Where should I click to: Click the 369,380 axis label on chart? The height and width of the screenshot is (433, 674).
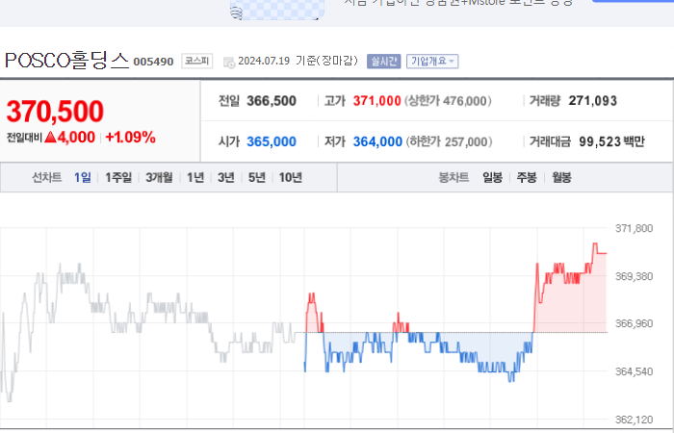pyautogui.click(x=634, y=276)
